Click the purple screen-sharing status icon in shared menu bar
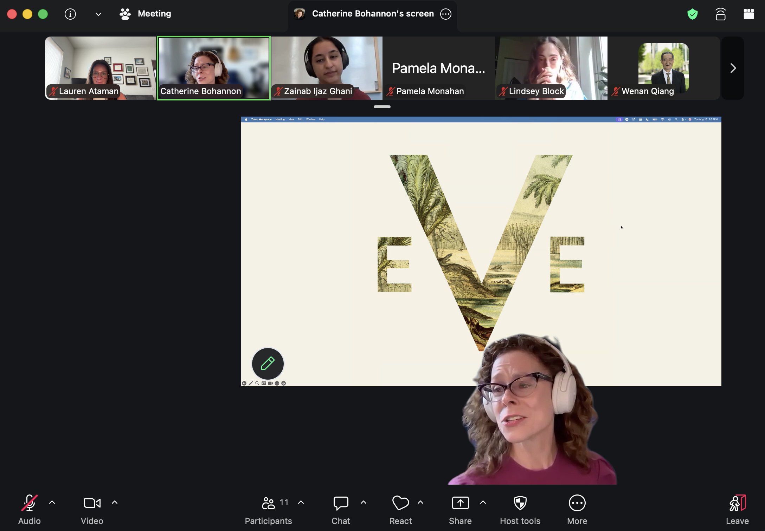 pyautogui.click(x=619, y=119)
